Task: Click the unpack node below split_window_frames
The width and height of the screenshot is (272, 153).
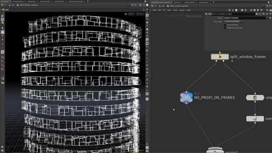Action: pyautogui.click(x=255, y=97)
